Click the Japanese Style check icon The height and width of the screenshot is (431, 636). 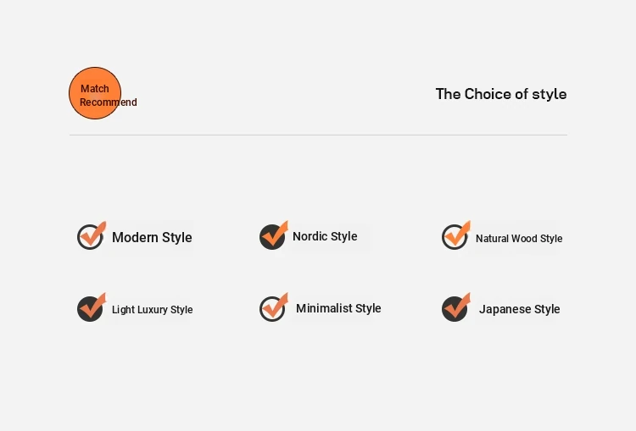coord(456,307)
